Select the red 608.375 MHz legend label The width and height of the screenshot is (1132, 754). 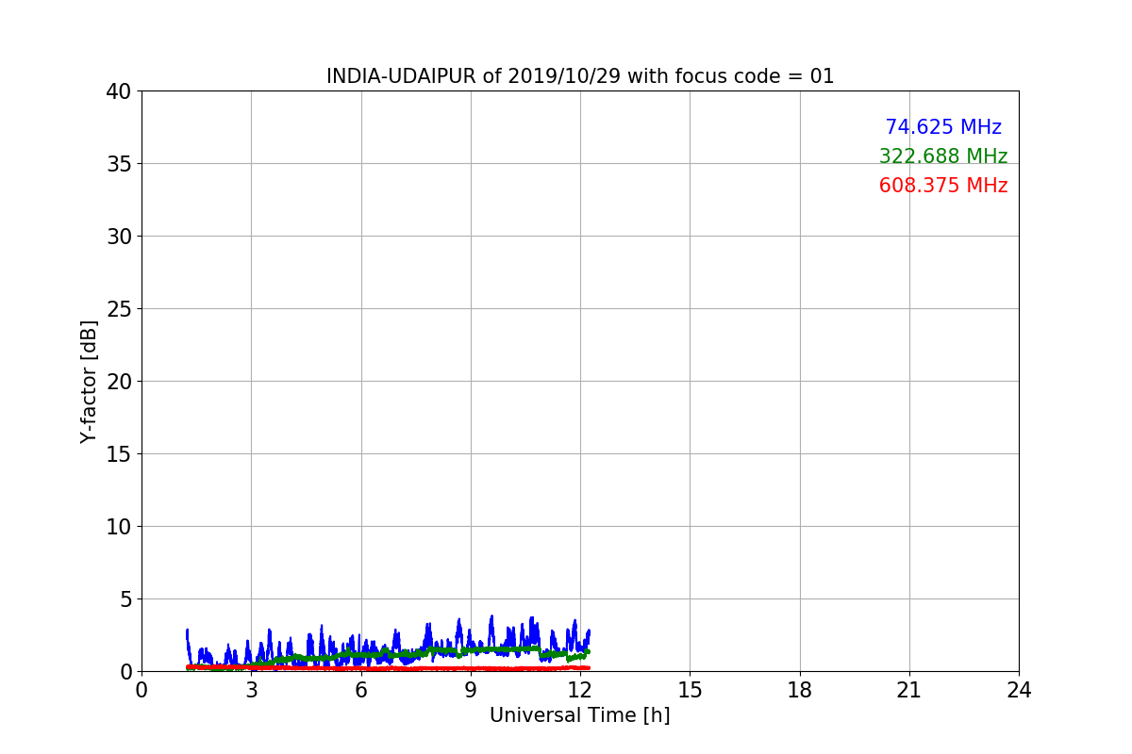tap(943, 186)
